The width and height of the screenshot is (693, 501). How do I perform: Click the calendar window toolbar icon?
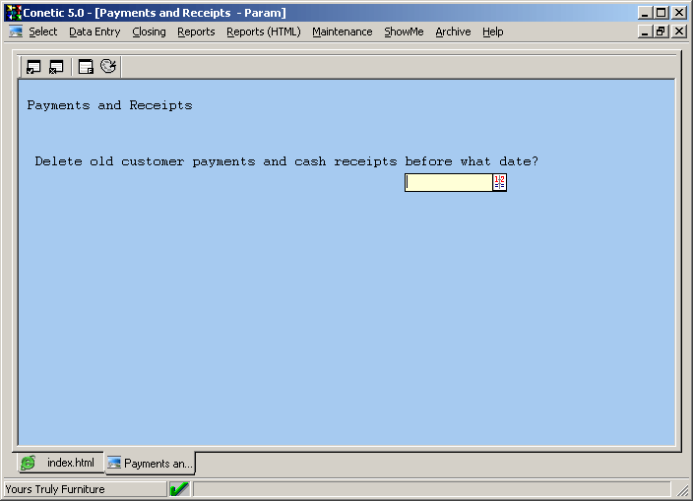[x=86, y=67]
